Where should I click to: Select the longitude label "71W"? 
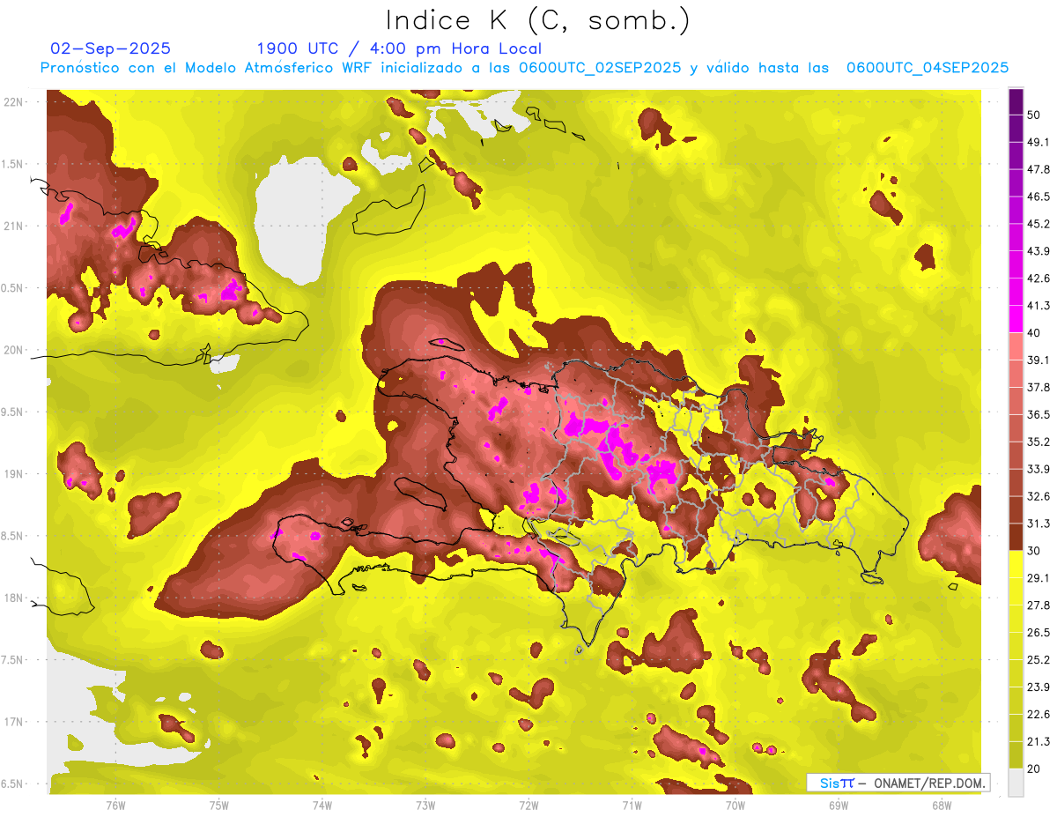coord(632,805)
